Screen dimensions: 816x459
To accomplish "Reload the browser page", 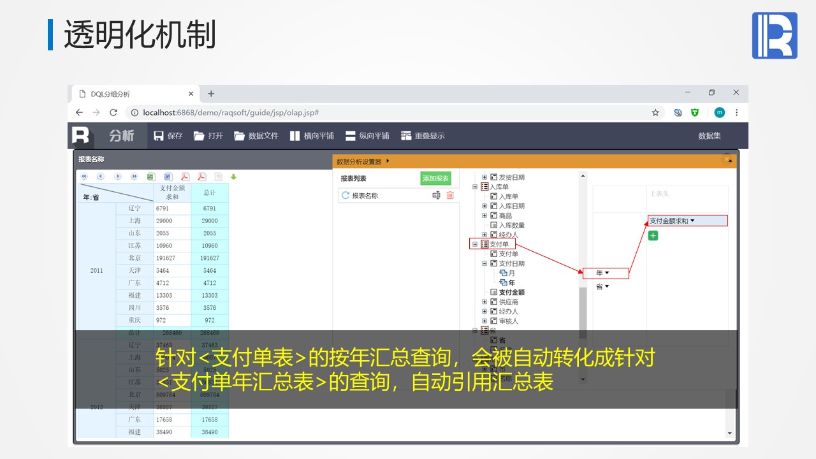I will click(x=113, y=112).
